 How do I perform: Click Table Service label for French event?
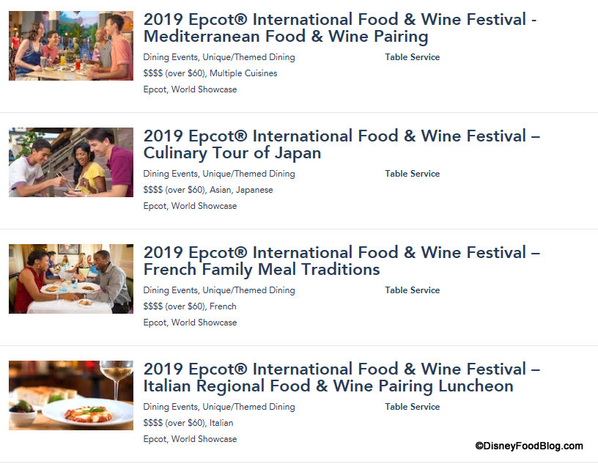coord(413,290)
